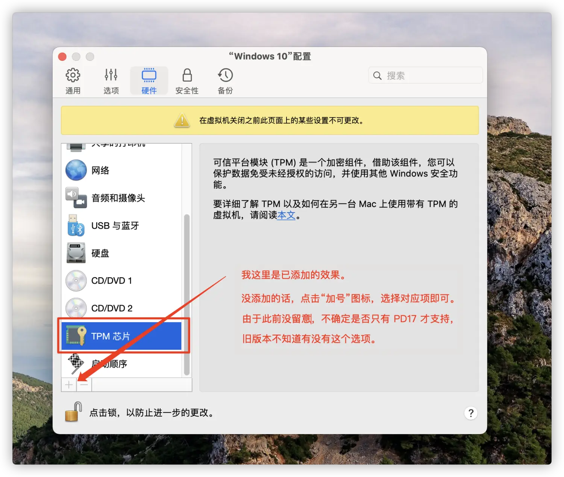Screen dimensions: 564x477
Task: Remove the selected device with minus button
Action: (84, 385)
